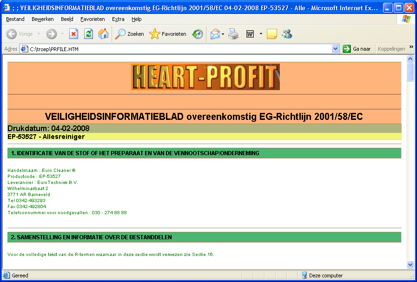This screenshot has width=417, height=282.
Task: Print the page with printer icon
Action: [x=233, y=34]
